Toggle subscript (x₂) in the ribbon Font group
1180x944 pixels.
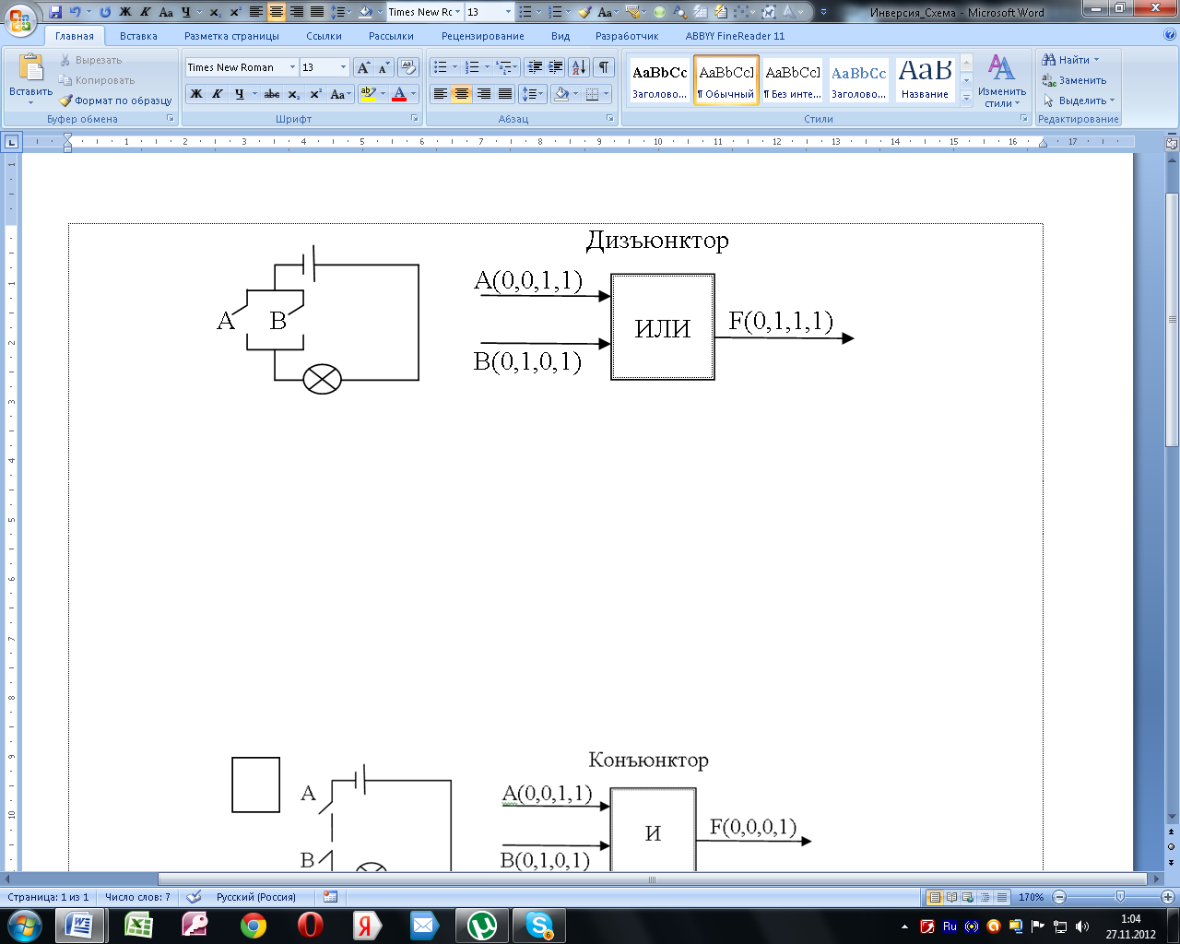click(x=293, y=94)
